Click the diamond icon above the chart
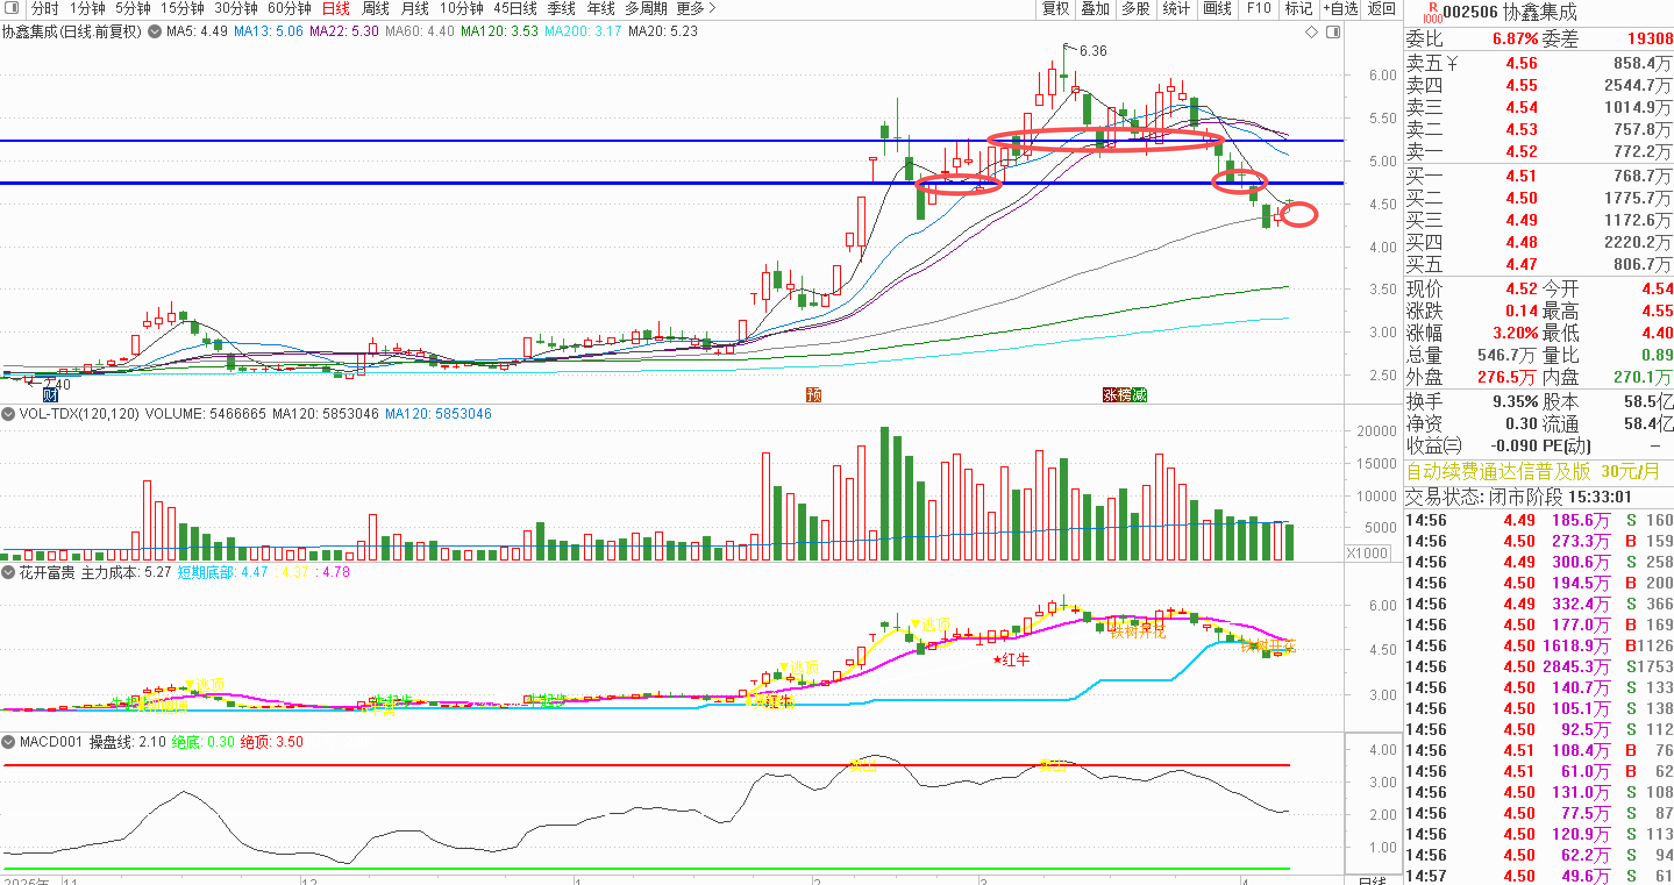Screen dimensions: 1674x885 click(x=1312, y=32)
